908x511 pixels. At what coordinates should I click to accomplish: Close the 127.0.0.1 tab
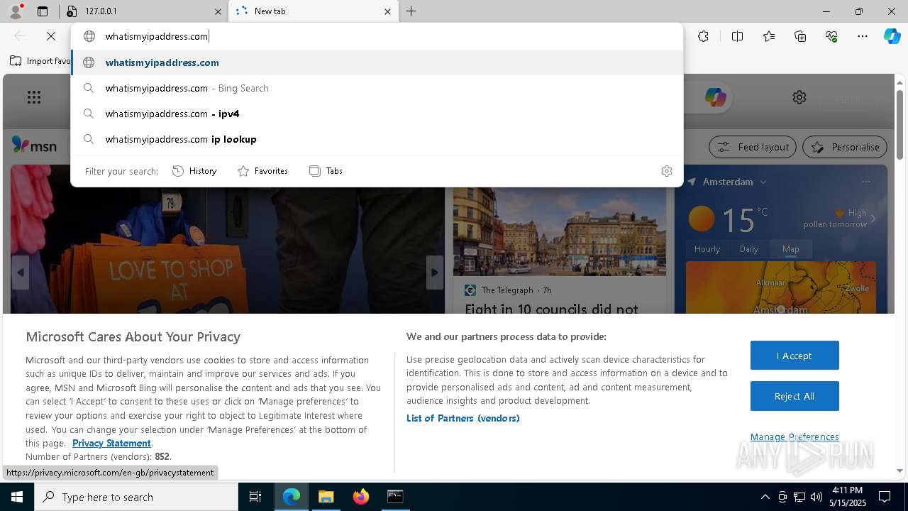click(218, 11)
